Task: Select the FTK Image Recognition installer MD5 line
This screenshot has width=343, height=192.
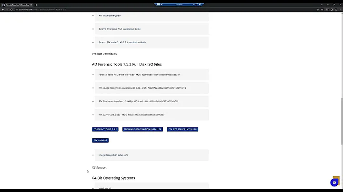Action: click(142, 88)
